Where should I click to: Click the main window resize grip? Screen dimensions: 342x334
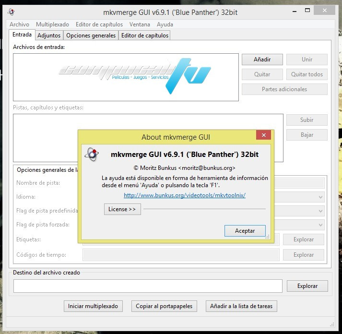coord(332,324)
